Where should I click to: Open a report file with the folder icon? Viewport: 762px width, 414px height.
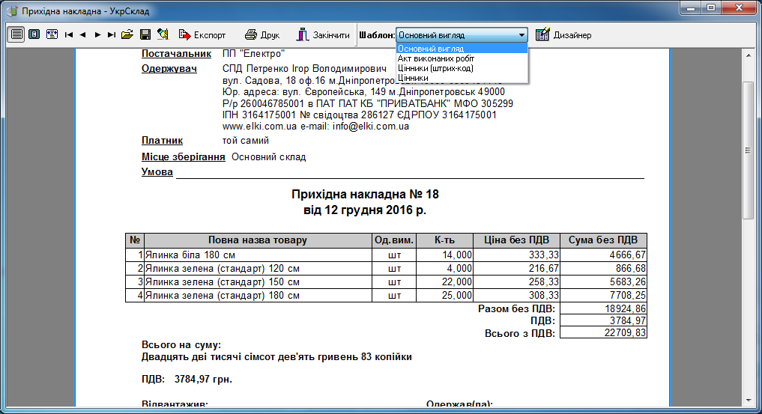click(127, 34)
